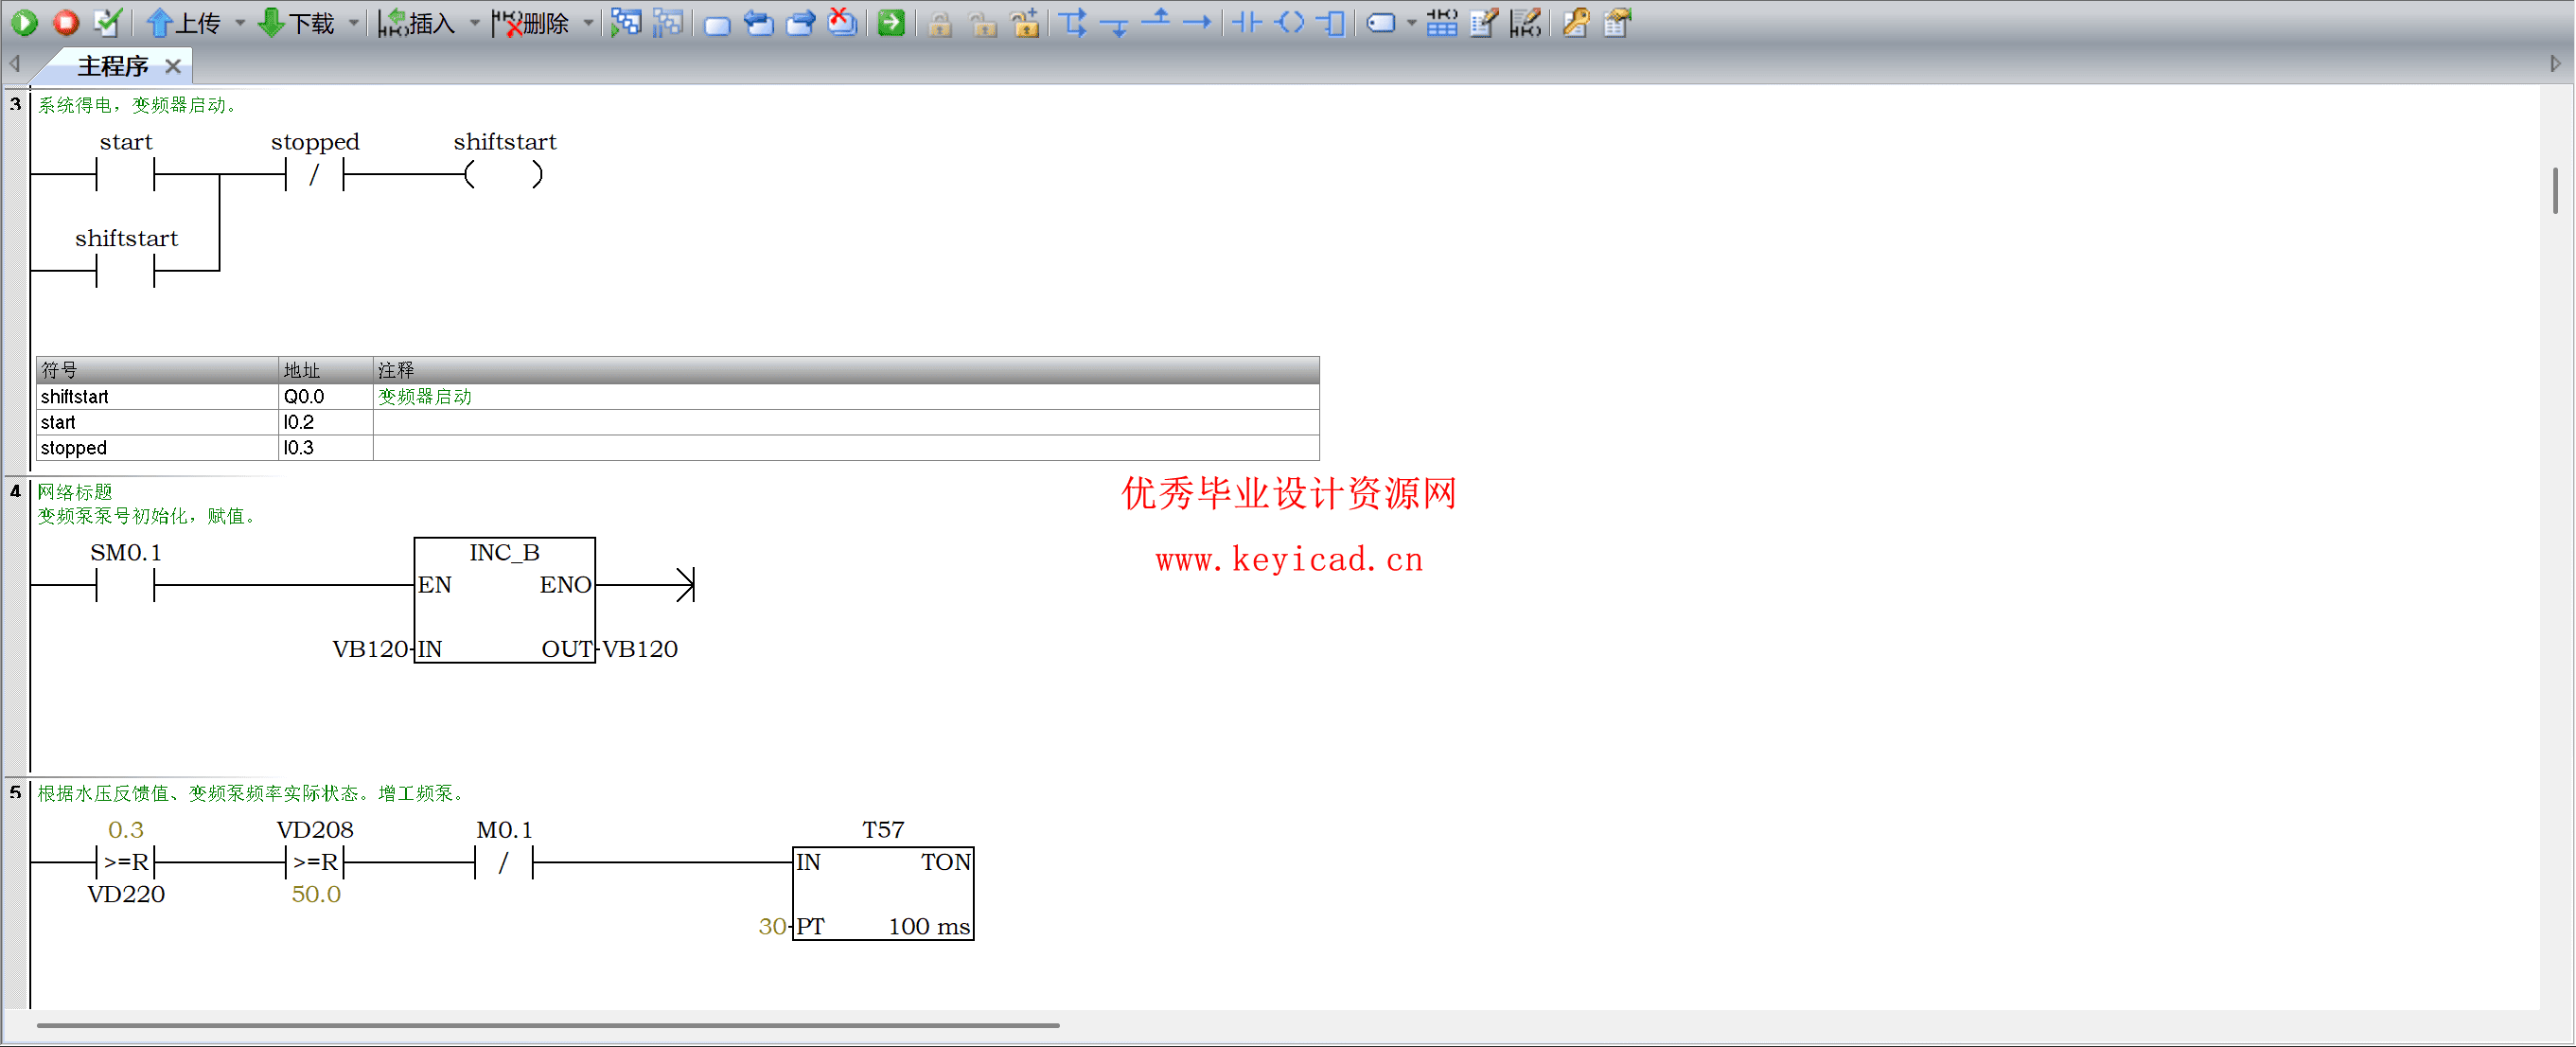2576x1047 pixels.
Task: Remove all bookmarks icon
Action: 843,22
